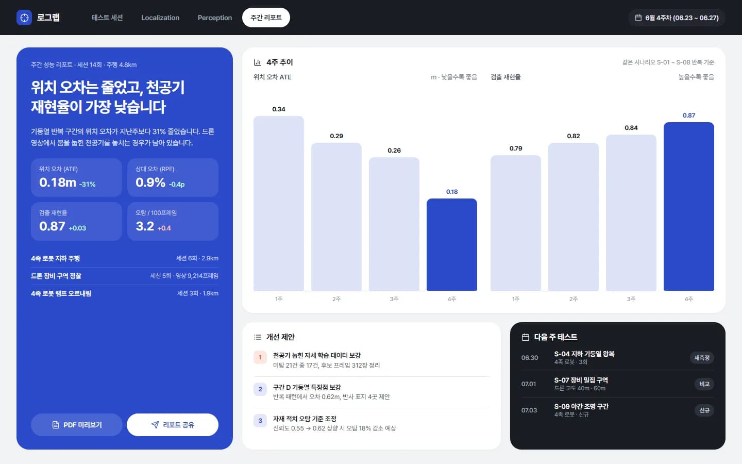This screenshot has width=742, height=464.
Task: Click the recall bar labeled 0.84
Action: point(631,213)
